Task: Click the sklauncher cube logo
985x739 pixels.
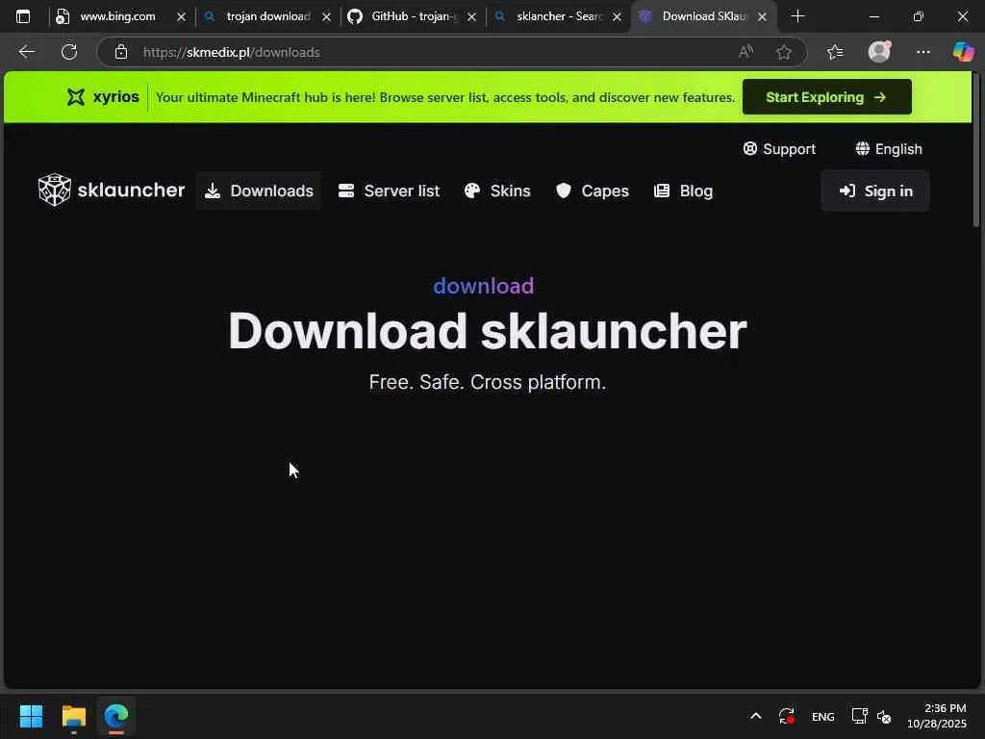Action: 55,190
